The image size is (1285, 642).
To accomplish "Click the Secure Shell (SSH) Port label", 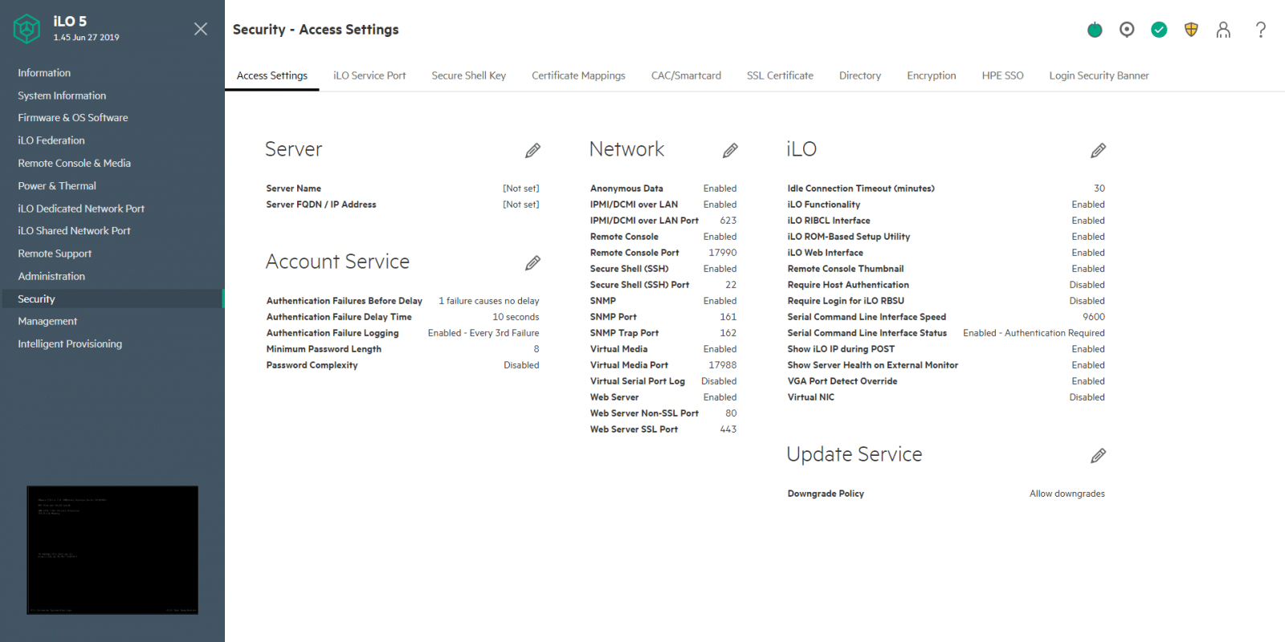I will 639,285.
